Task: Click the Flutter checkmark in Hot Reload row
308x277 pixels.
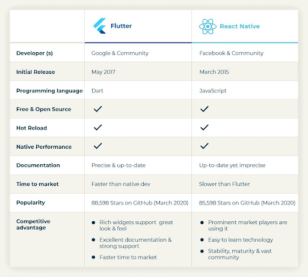Action: (98, 128)
